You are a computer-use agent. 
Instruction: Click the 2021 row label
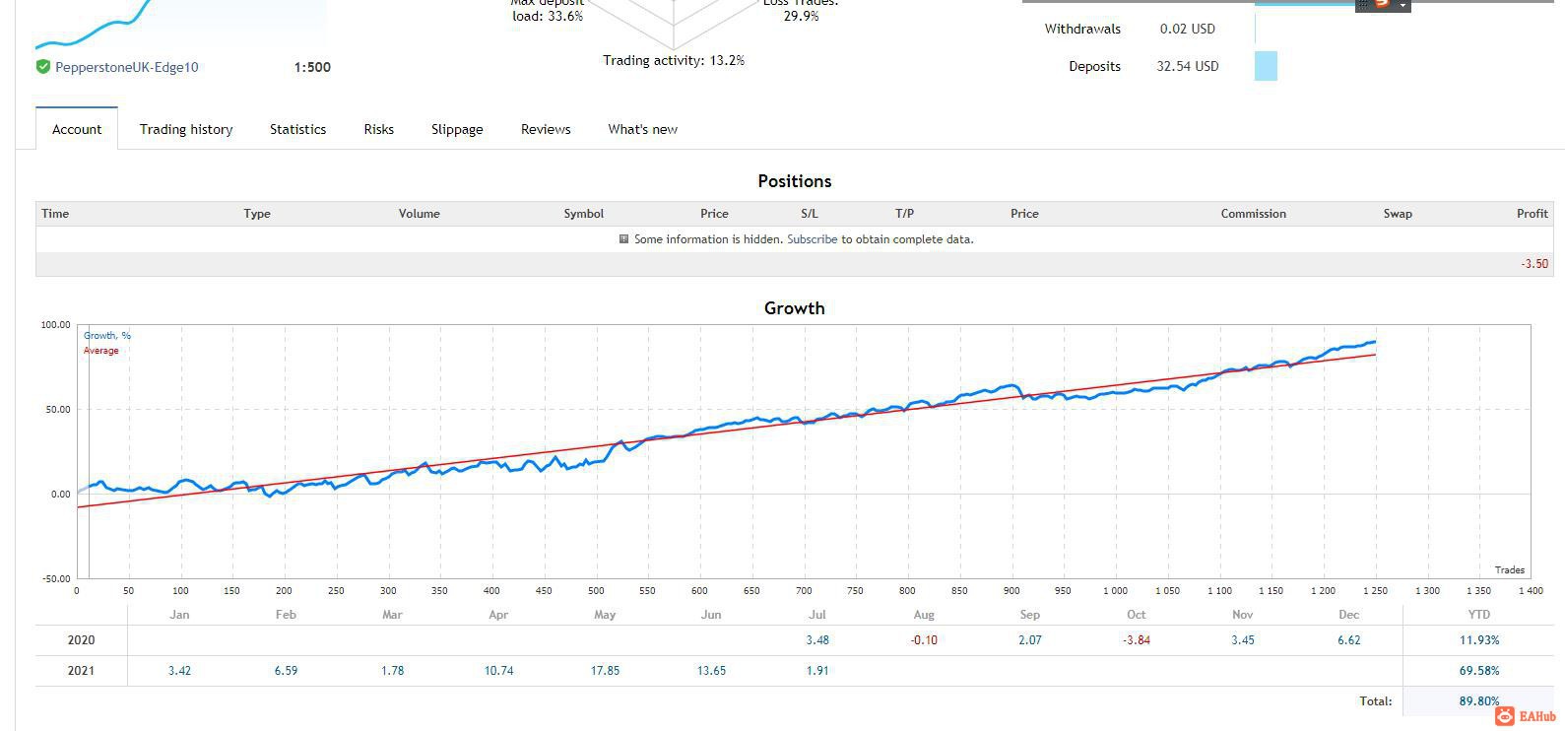pos(81,671)
